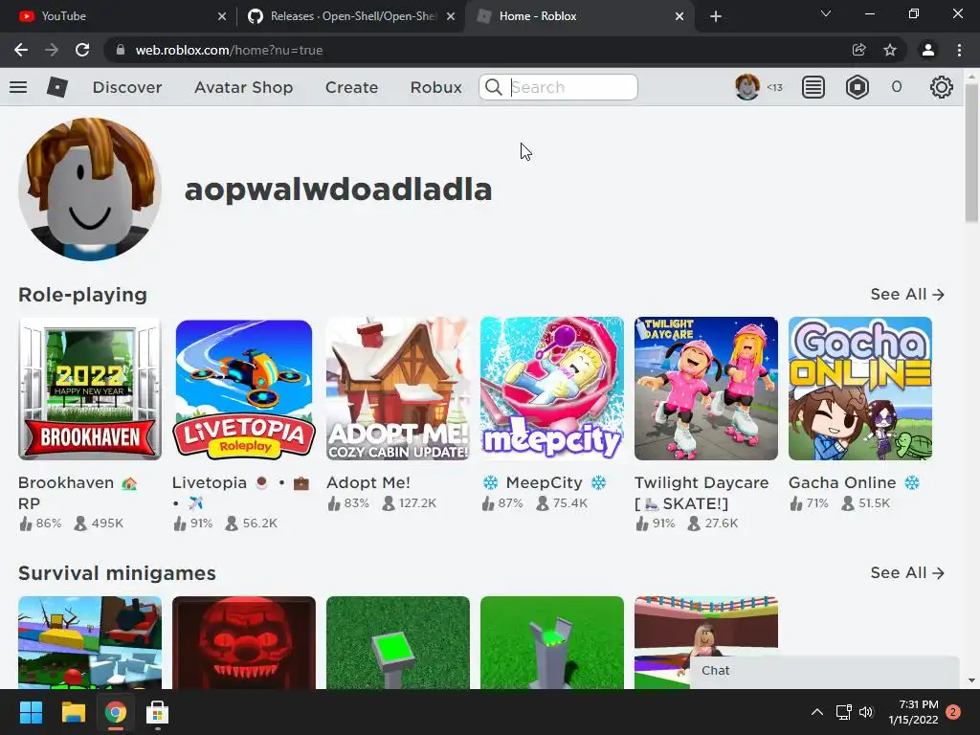Open the tab search dropdown arrow

826,13
